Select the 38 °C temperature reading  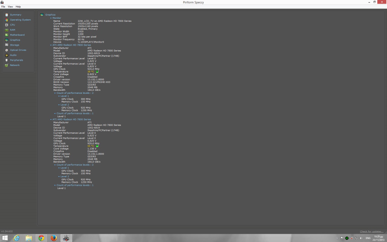point(91,72)
